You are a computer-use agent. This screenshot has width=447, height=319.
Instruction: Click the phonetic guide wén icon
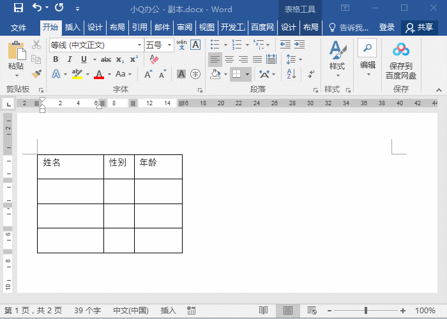coord(181,45)
